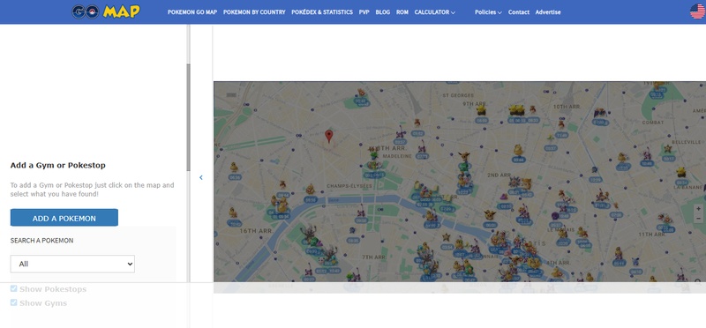Screen dimensions: 706x328
Task: Select the Staryu right of 7th Arr. label
Action: [447, 236]
